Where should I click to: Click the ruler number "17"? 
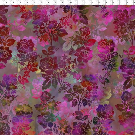point(120,2)
